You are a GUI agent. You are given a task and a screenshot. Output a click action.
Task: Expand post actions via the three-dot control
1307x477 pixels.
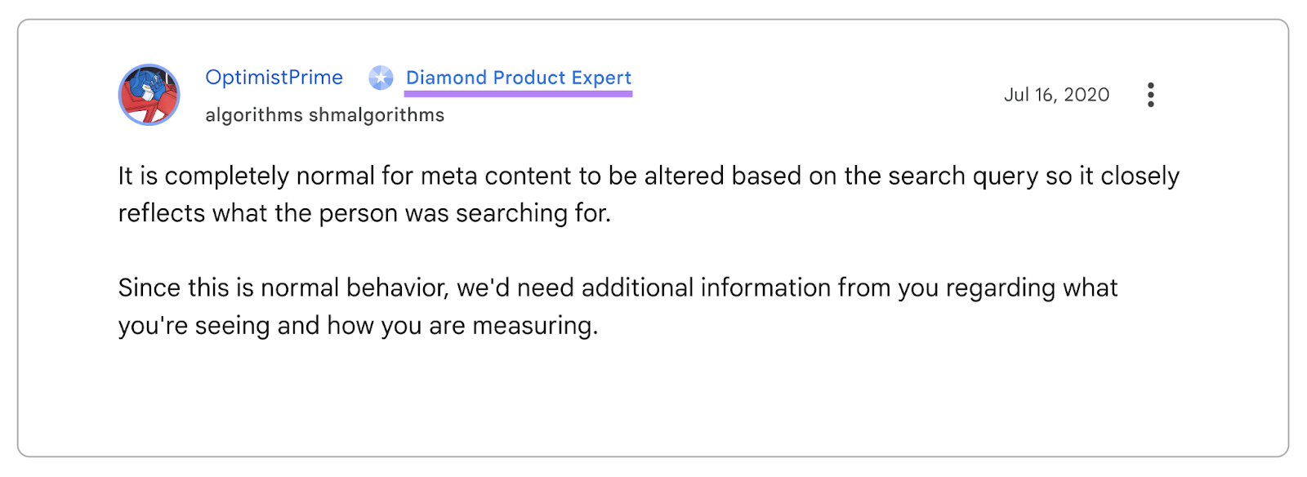coord(1150,95)
